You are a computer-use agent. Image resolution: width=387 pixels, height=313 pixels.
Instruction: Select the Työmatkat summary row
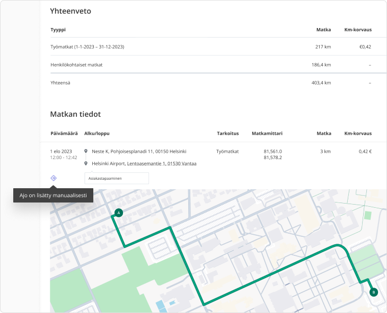(x=211, y=47)
